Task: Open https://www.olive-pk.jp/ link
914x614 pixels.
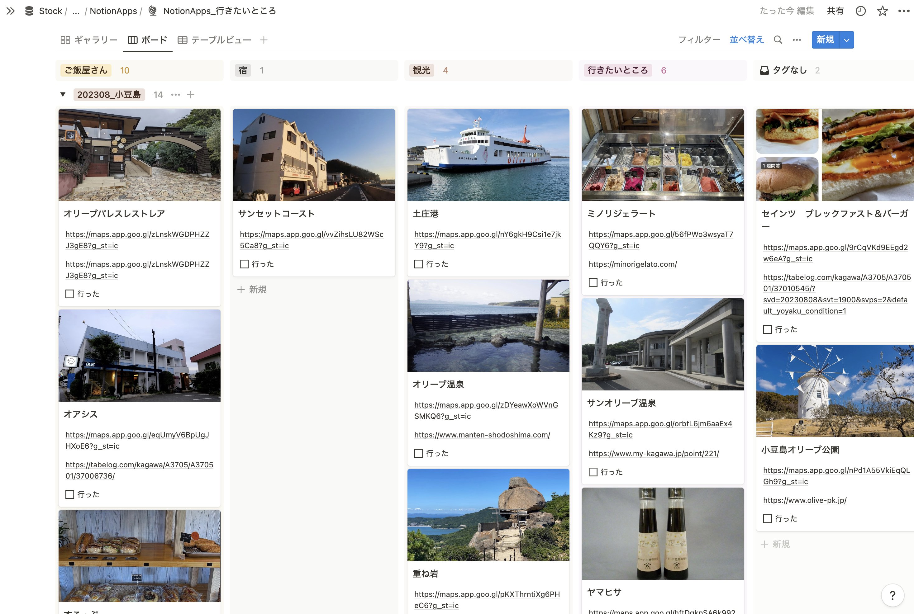Action: pos(805,500)
